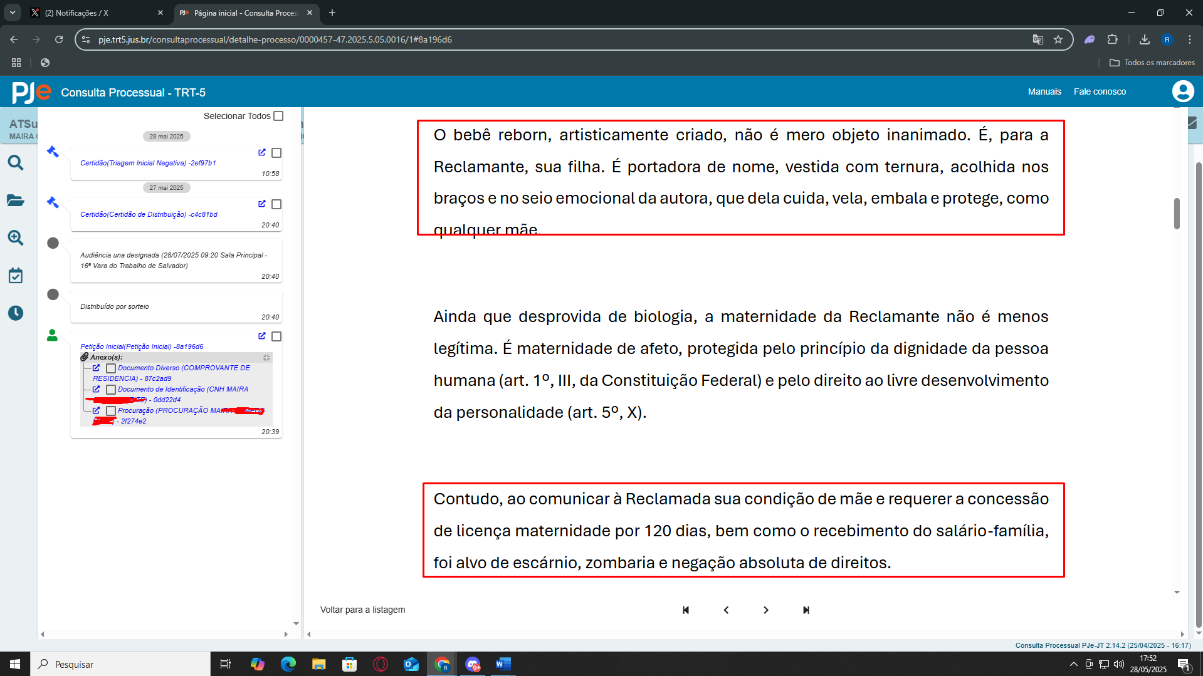The image size is (1203, 676).
Task: Open the Manuais menu item
Action: (x=1044, y=91)
